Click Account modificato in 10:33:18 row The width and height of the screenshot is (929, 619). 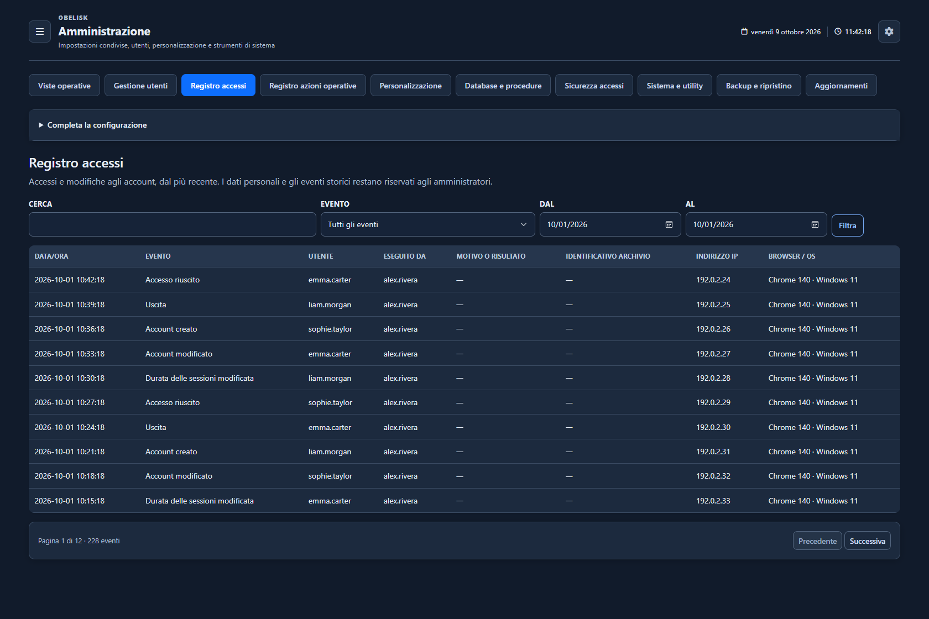179,354
